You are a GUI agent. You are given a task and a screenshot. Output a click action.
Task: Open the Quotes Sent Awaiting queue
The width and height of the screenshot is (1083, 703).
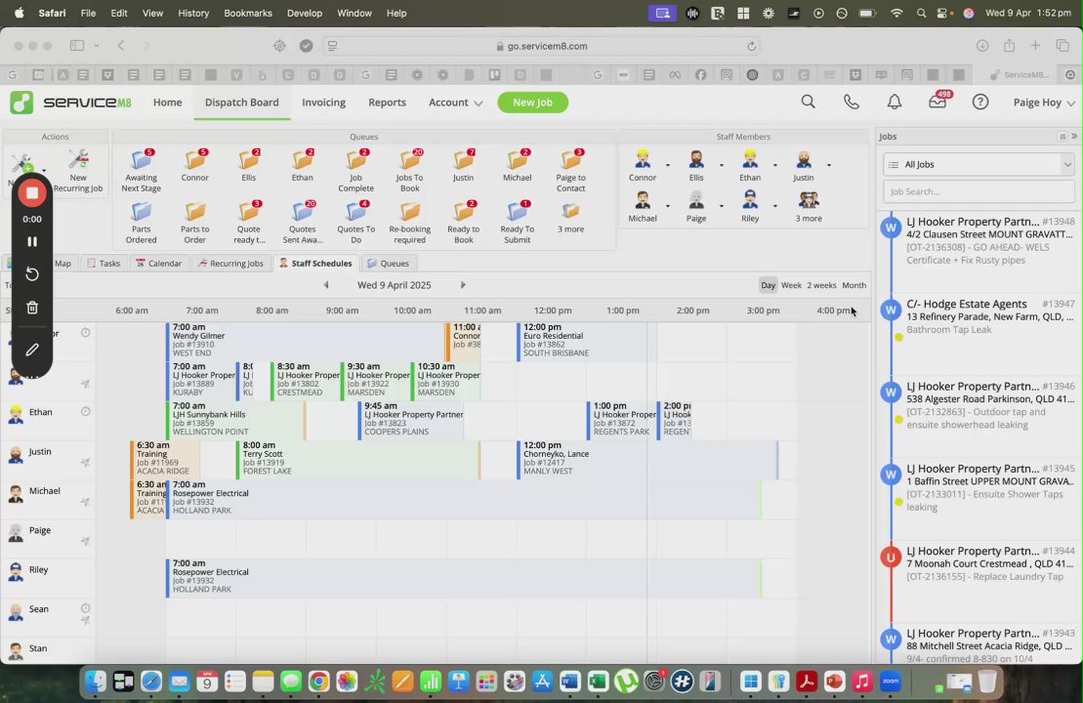click(303, 222)
